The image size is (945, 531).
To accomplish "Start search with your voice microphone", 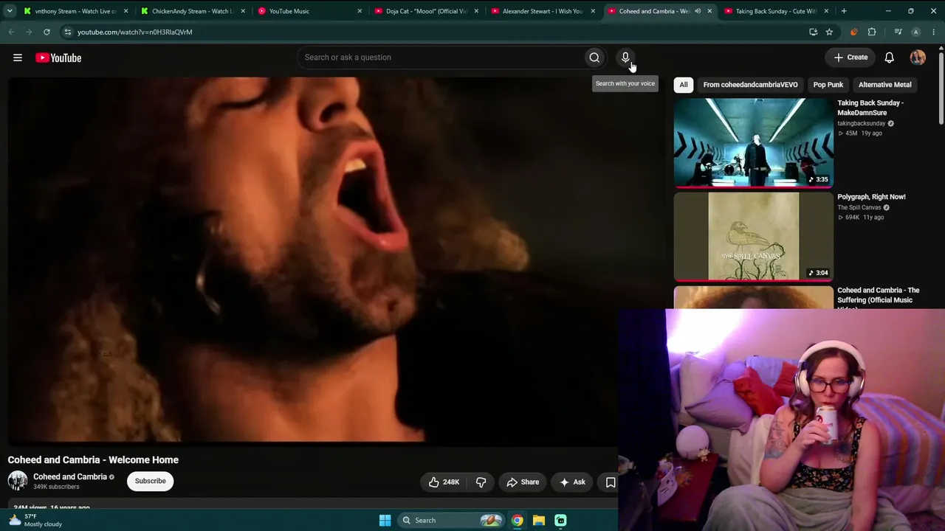I will click(625, 58).
